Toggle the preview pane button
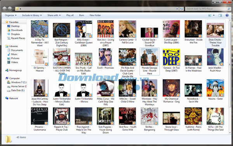Screen dimensions: 233x146 [x=220, y=15]
